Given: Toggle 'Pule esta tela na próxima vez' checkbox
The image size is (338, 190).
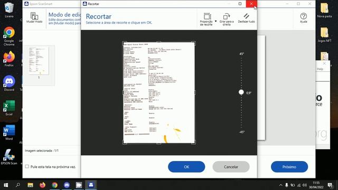Looking at the screenshot, I should coord(27,167).
